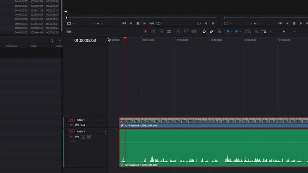Click the Match Frame icon in source viewer
308x173 pixels.
coord(199,23)
